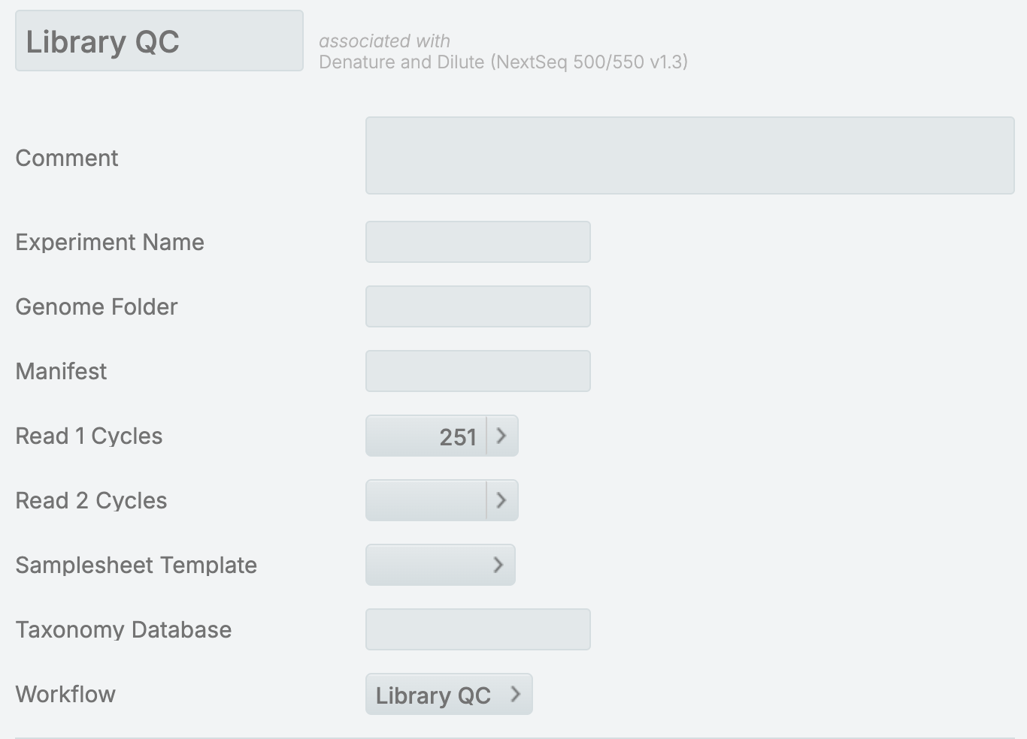Click the Experiment Name input box
Screen dimensions: 1027x739
pos(478,242)
